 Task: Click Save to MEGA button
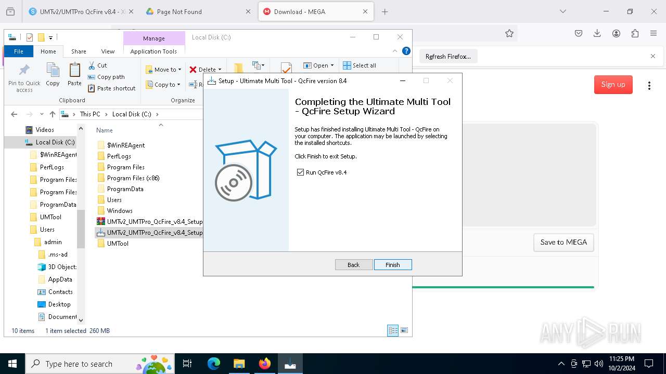pyautogui.click(x=563, y=243)
